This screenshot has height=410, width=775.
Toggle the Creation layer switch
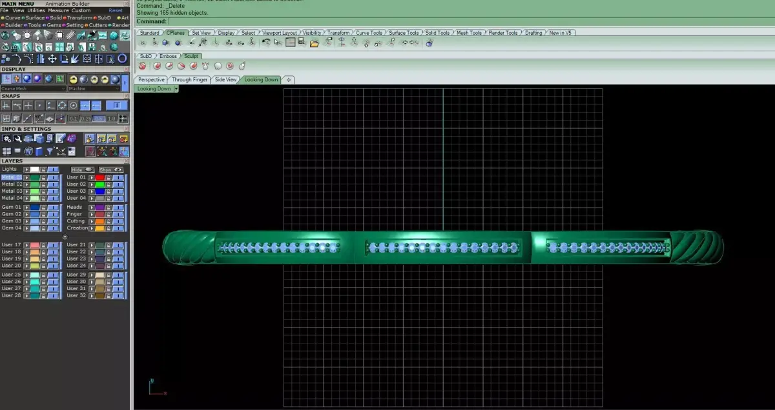[x=118, y=228]
